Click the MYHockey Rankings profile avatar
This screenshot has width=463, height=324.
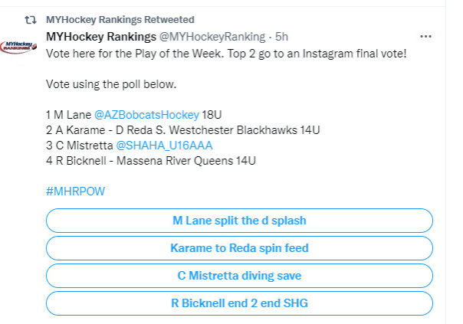pos(18,47)
